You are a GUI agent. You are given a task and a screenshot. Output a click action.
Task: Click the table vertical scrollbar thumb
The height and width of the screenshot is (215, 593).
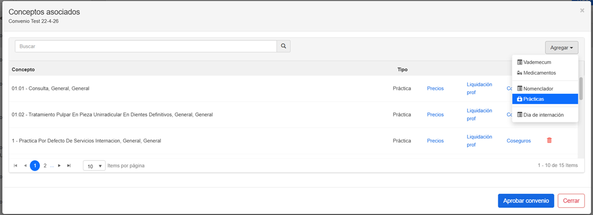pyautogui.click(x=581, y=89)
